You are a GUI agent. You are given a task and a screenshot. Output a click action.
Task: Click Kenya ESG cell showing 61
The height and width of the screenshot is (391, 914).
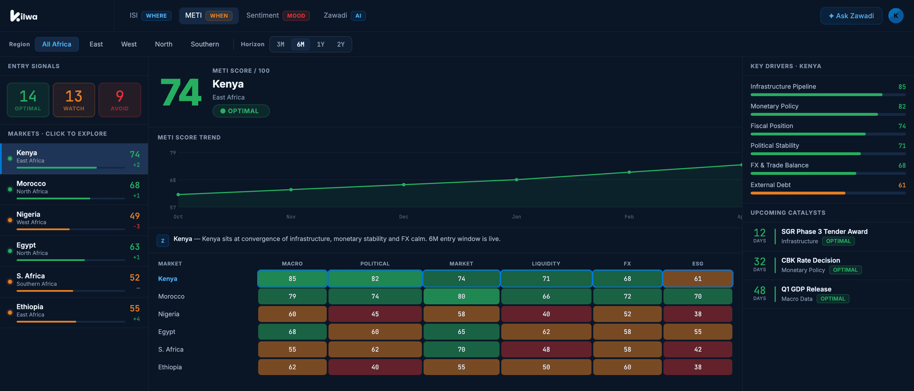(x=698, y=279)
